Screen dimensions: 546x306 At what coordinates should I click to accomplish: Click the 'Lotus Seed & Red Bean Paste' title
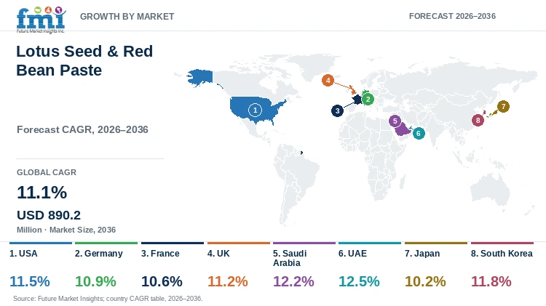point(84,60)
